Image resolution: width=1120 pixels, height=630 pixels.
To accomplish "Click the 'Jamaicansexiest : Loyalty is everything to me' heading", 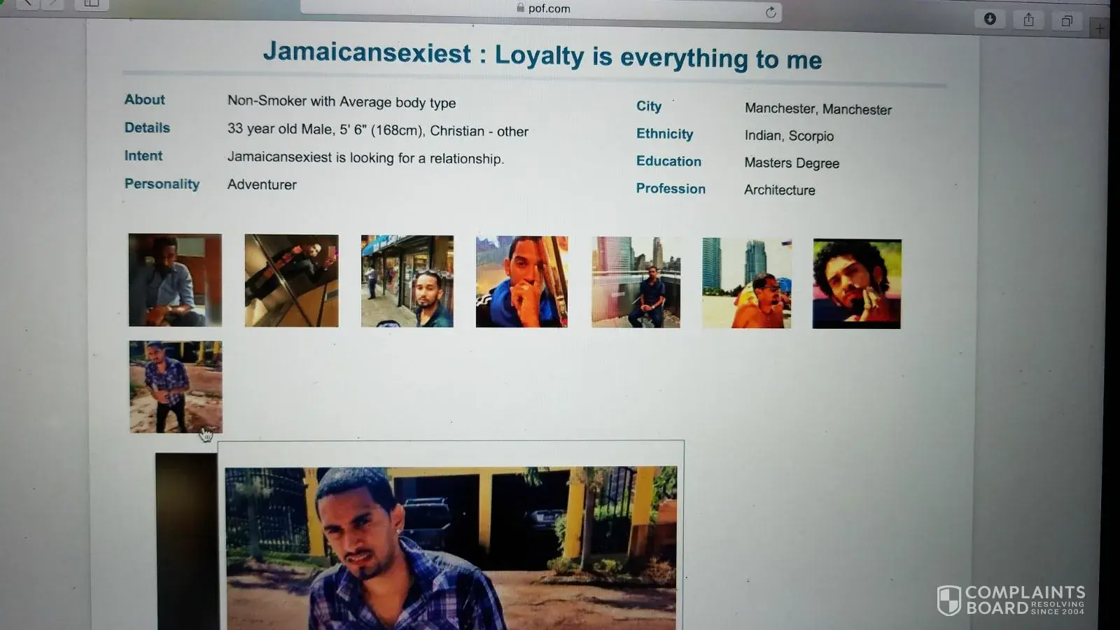I will tap(542, 56).
